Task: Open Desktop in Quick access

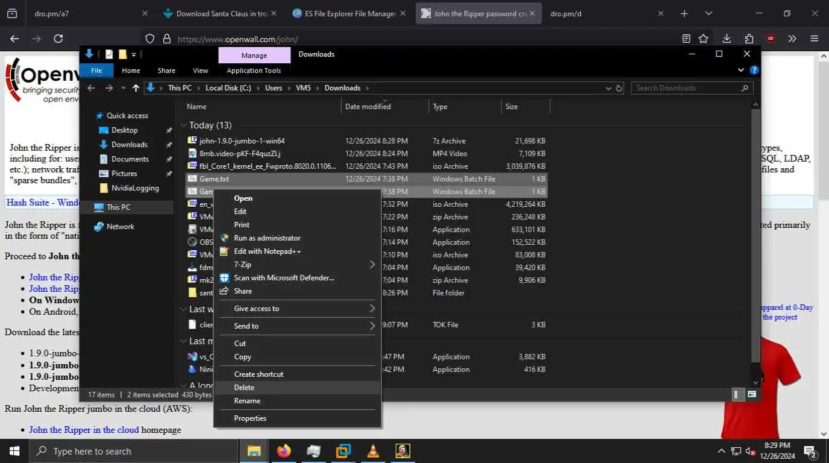Action: coord(125,130)
